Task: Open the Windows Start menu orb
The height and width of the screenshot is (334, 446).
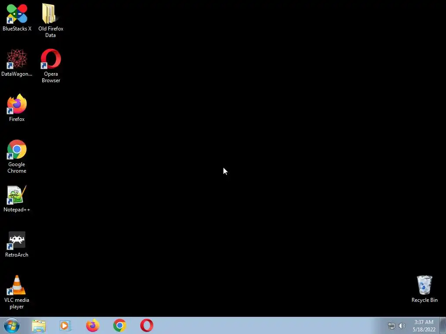Action: 12,325
